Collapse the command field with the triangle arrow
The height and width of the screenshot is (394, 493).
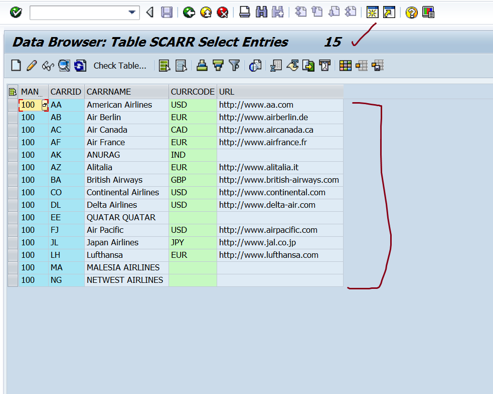pos(150,13)
